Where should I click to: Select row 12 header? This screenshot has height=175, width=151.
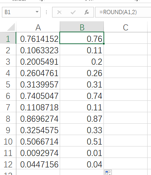pos(8,164)
